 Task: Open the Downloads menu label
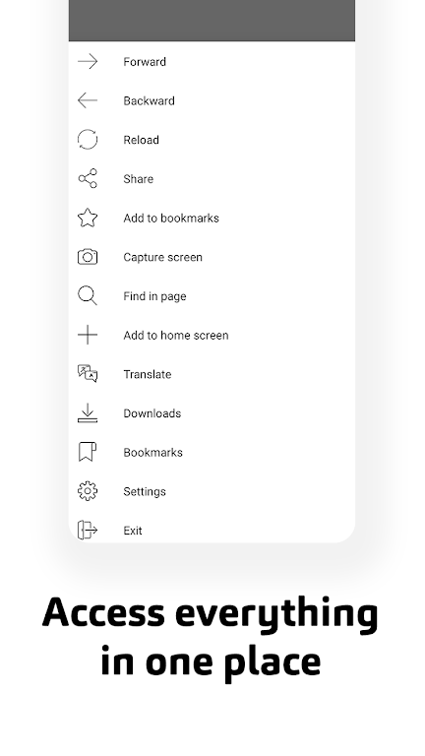click(x=152, y=413)
